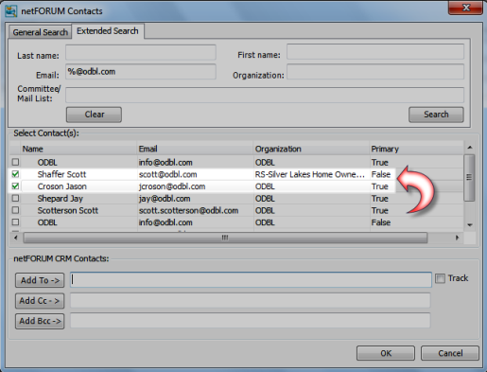Check the ODBL row marked Primary False

(x=15, y=222)
